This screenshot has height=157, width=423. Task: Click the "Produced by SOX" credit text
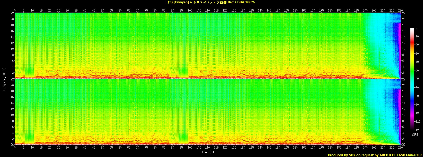pos(375,155)
